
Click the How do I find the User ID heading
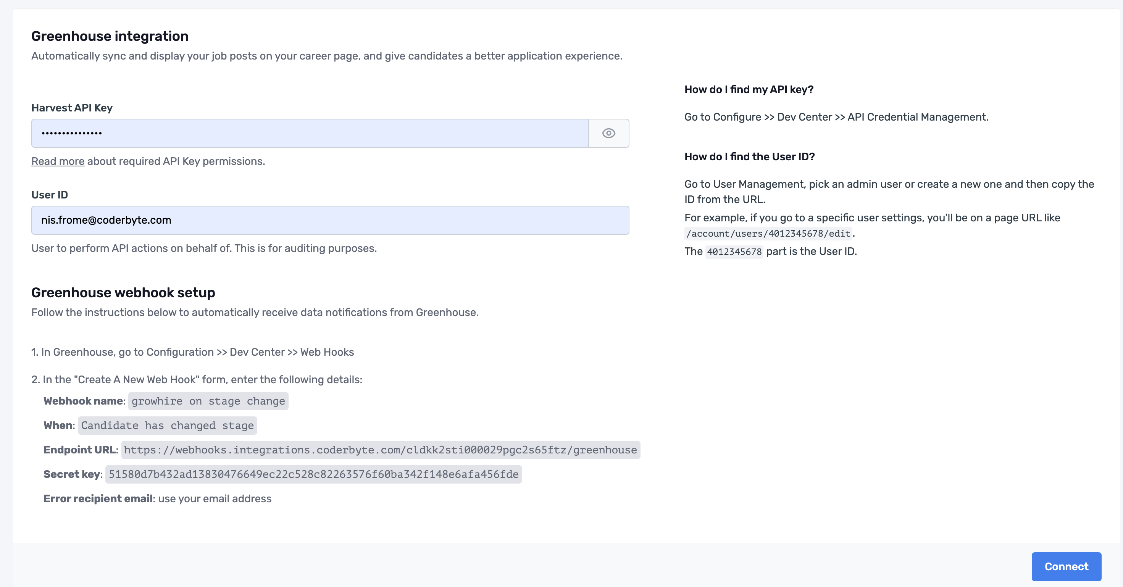click(749, 156)
